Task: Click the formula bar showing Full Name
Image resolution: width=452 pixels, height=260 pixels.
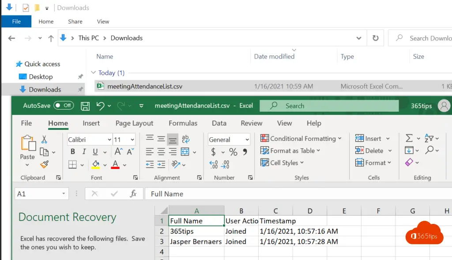Action: click(x=298, y=194)
